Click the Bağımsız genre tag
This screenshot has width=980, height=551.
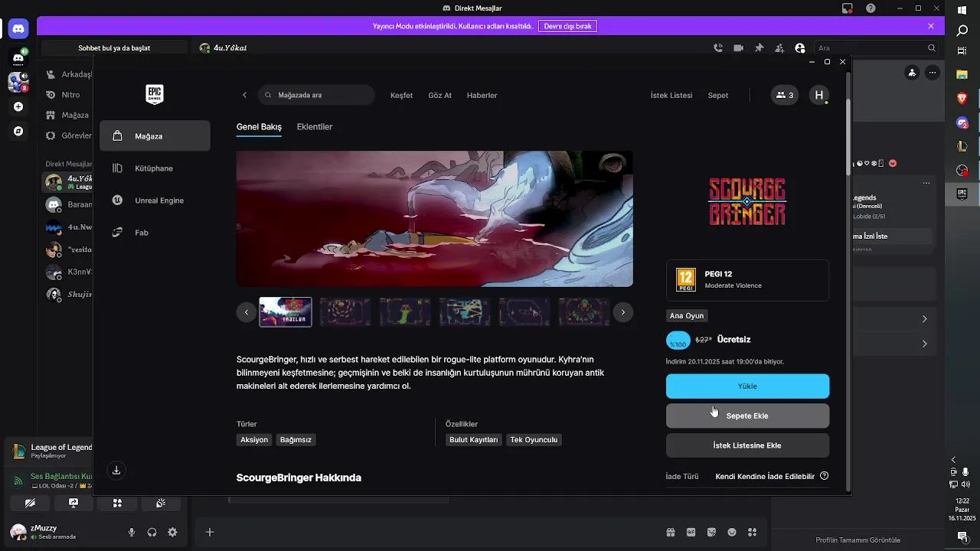tap(296, 440)
